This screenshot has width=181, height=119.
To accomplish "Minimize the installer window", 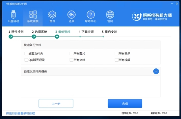I will click(172, 4).
